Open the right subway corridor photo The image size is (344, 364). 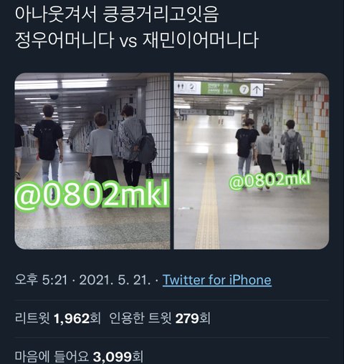[x=252, y=161]
